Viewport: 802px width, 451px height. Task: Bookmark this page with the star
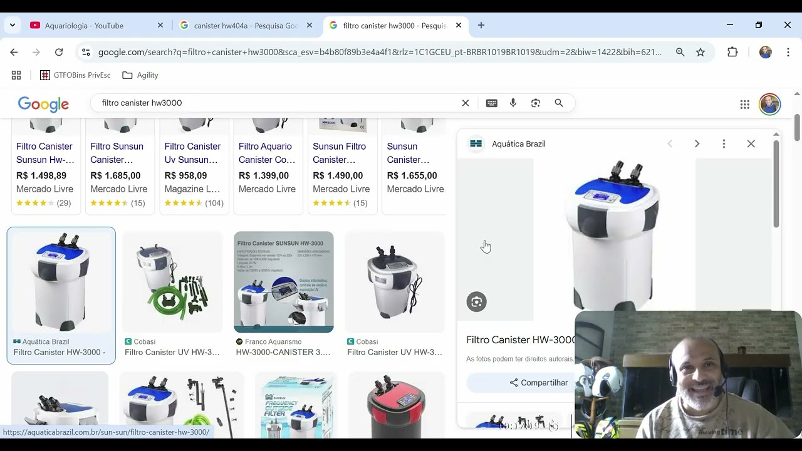(700, 53)
